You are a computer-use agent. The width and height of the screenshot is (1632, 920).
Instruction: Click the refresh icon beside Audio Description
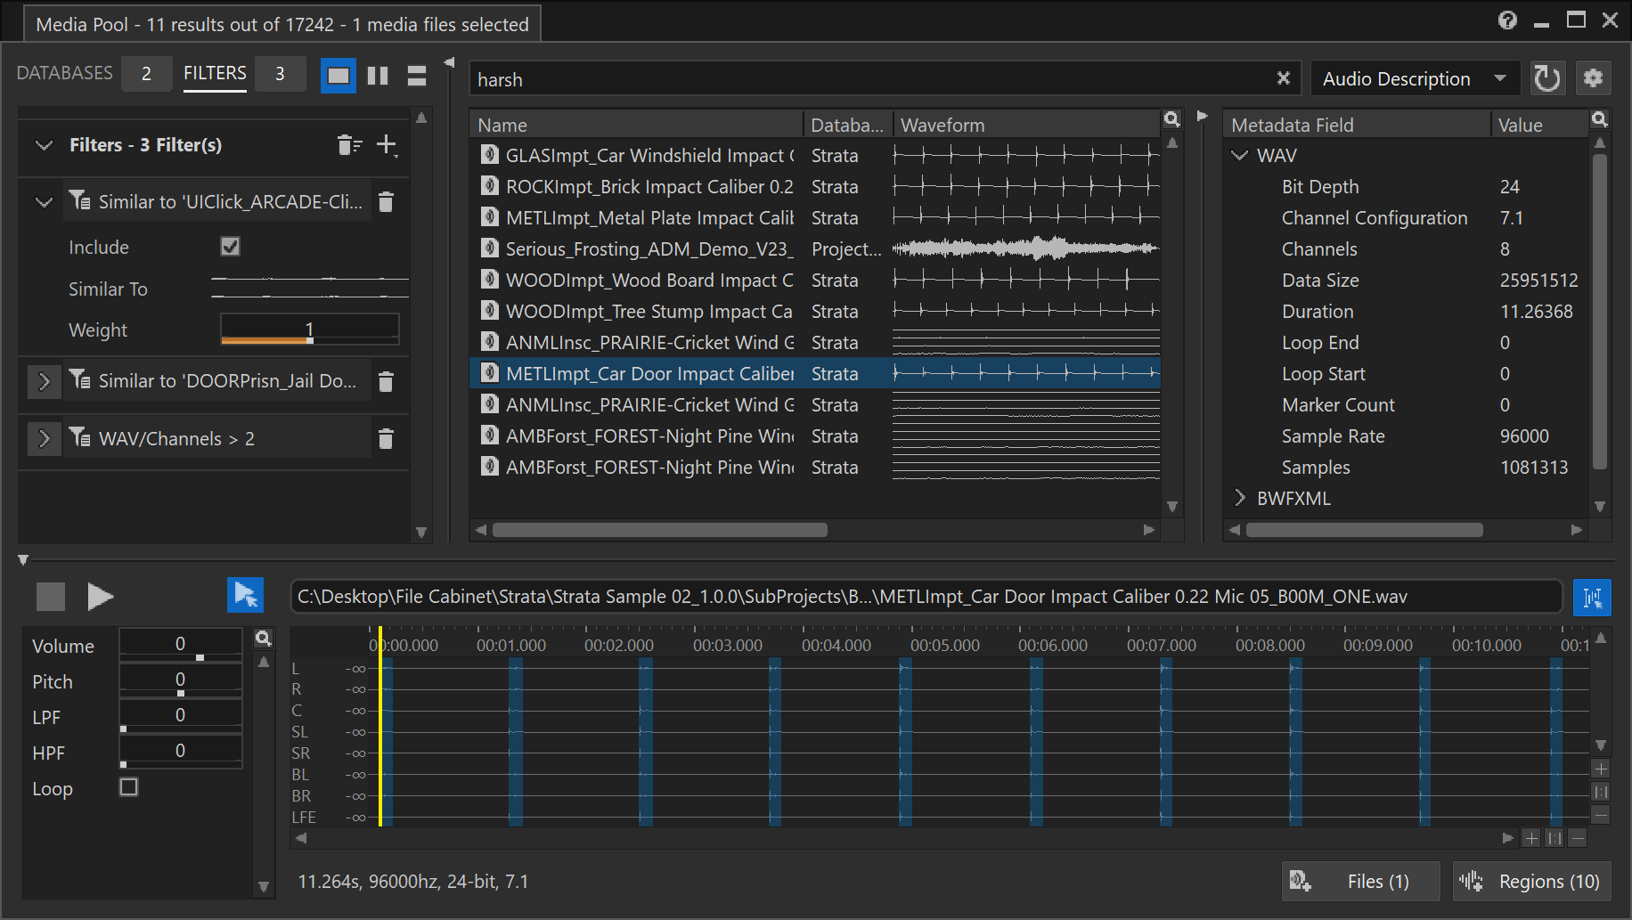[x=1547, y=78]
